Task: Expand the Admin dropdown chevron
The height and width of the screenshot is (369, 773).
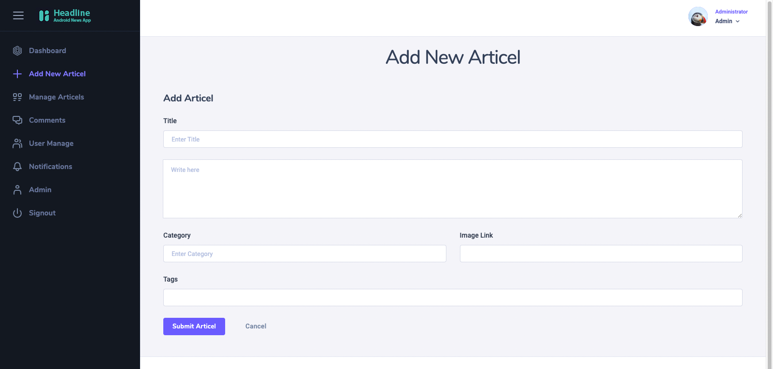Action: pos(738,21)
